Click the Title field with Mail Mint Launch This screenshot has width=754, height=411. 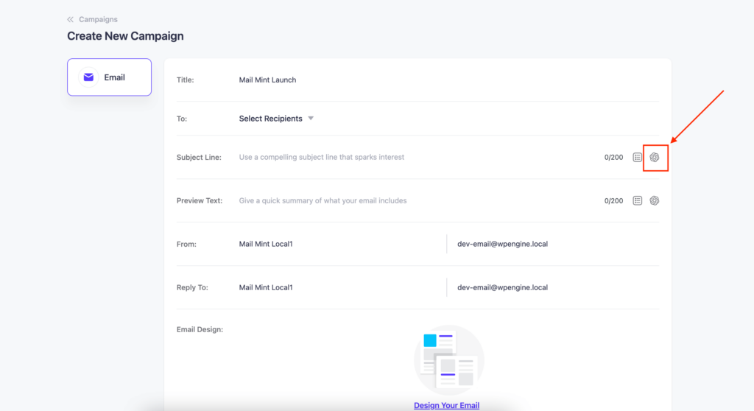(x=267, y=80)
